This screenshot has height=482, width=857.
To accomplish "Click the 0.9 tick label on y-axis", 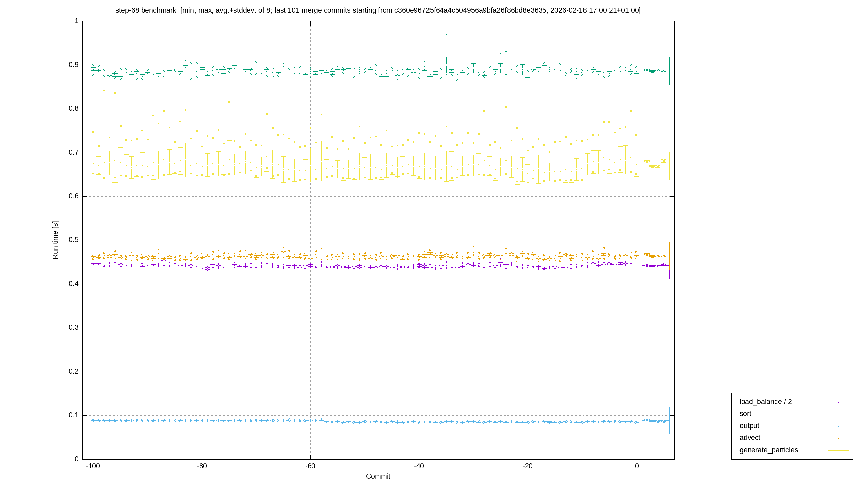I will click(x=74, y=65).
